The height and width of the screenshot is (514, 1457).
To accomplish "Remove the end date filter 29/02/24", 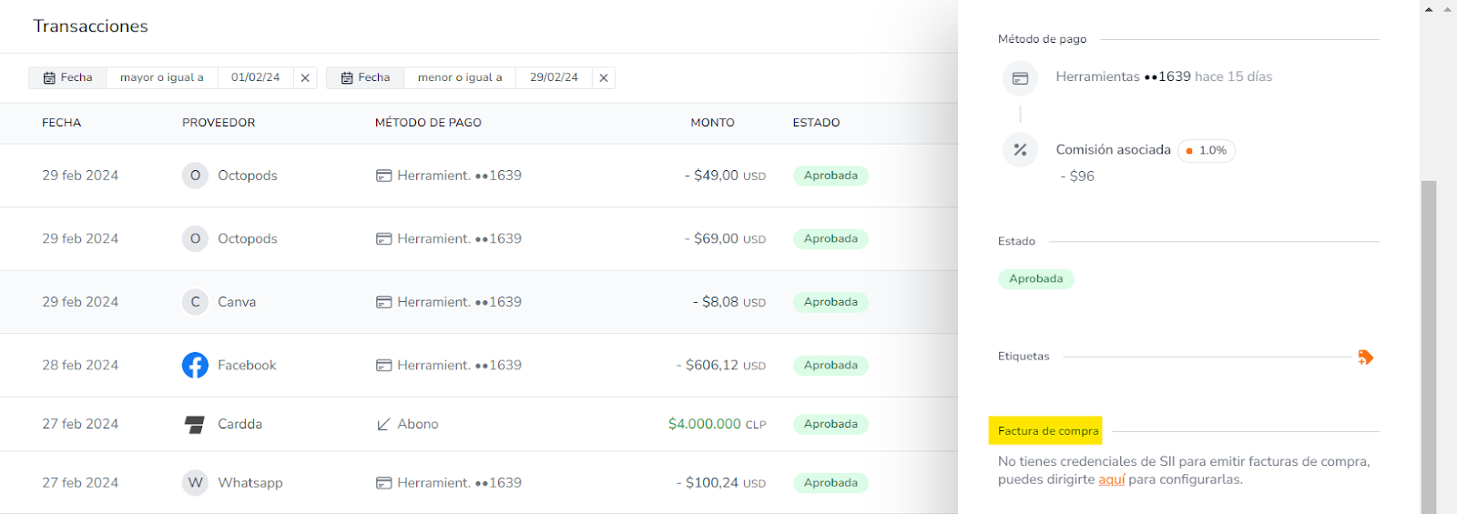I will coord(603,78).
